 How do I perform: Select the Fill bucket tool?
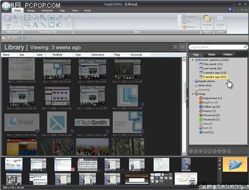(59, 25)
